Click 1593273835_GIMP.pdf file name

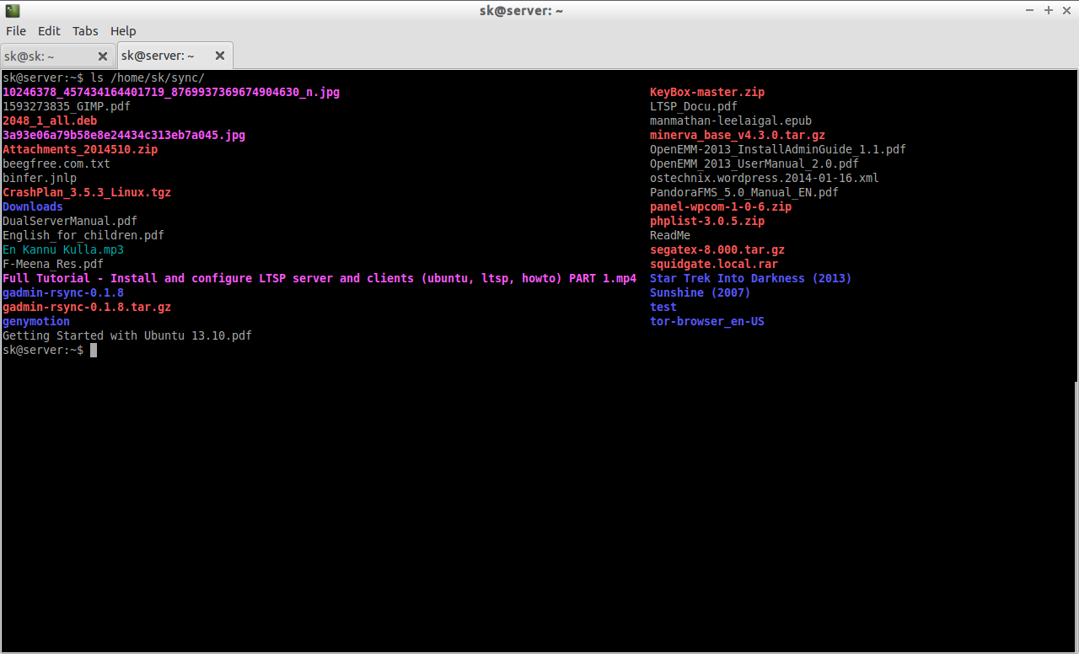[67, 106]
